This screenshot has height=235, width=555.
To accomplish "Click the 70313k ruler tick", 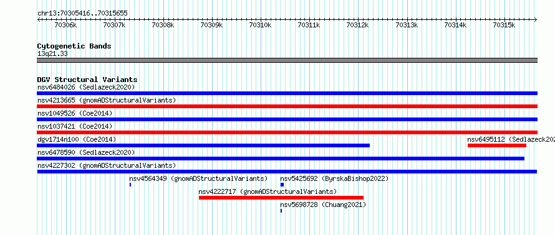I will click(x=407, y=25).
